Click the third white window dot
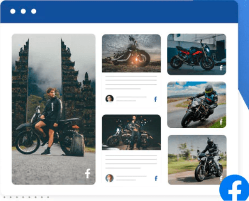The image size is (249, 201). click(x=34, y=11)
